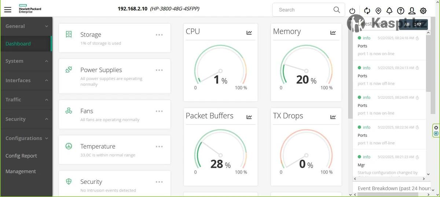This screenshot has height=197, width=440.
Task: Open the TX Drops chart icon
Action: pos(333,117)
